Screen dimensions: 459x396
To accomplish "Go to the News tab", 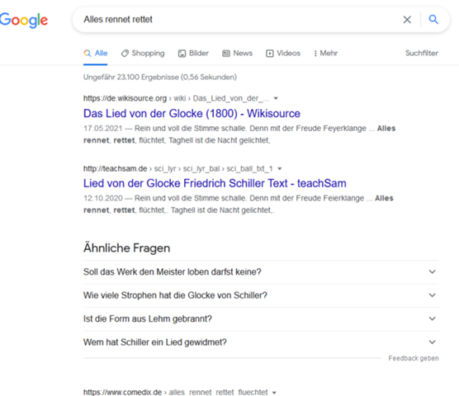I will point(238,54).
